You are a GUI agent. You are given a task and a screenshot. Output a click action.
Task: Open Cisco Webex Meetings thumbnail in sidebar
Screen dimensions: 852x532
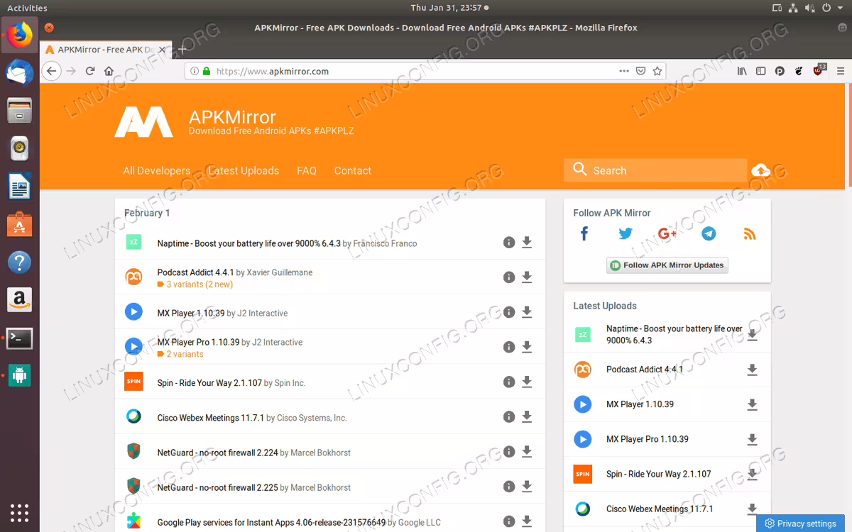(x=582, y=509)
